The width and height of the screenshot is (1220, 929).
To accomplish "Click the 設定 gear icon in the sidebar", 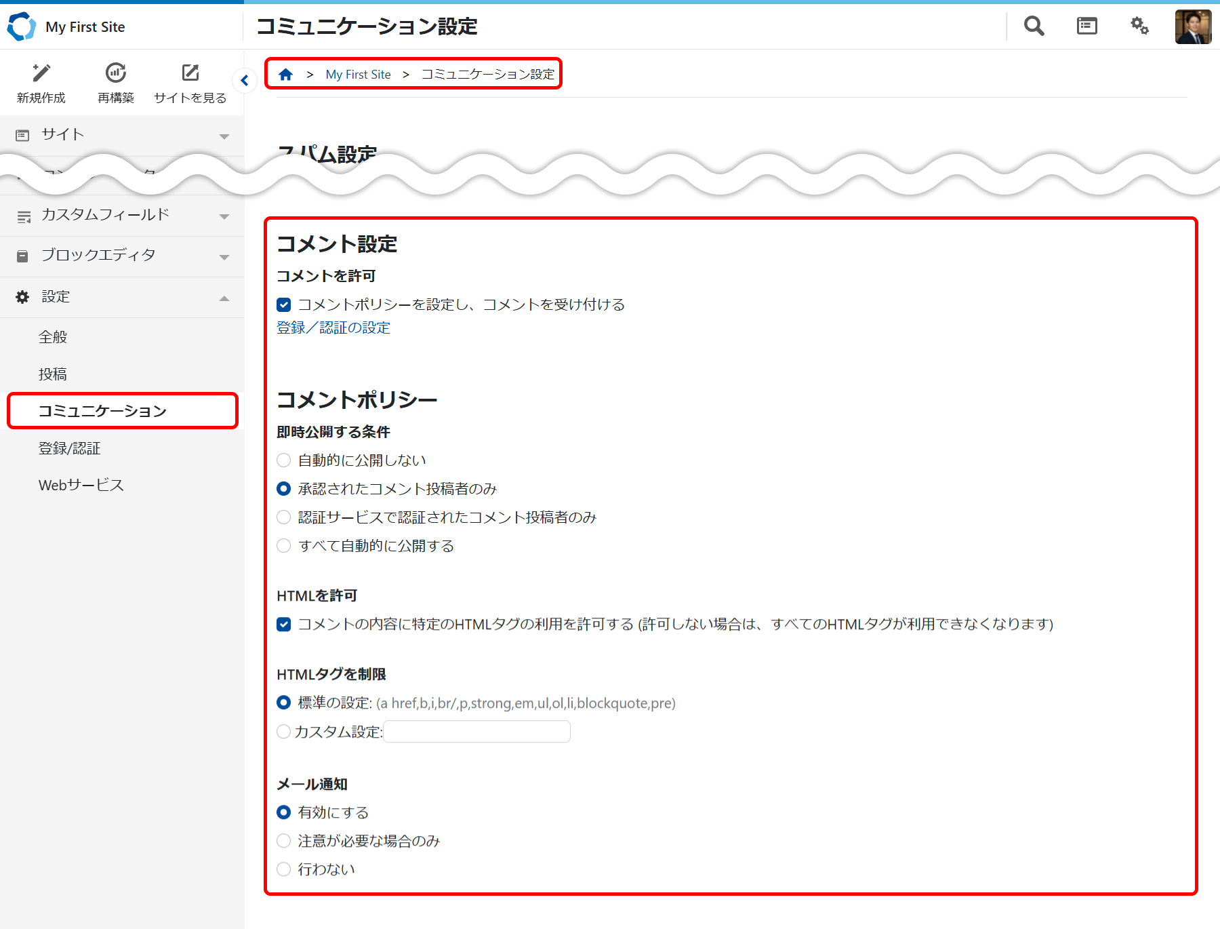I will click(22, 296).
